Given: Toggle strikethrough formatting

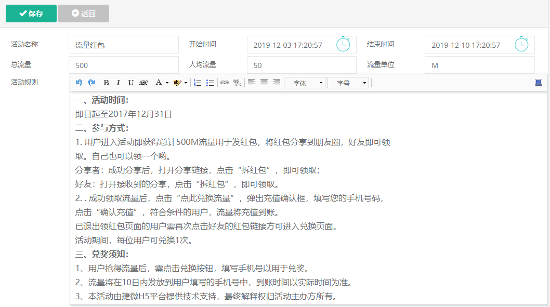Looking at the screenshot, I should [143, 83].
